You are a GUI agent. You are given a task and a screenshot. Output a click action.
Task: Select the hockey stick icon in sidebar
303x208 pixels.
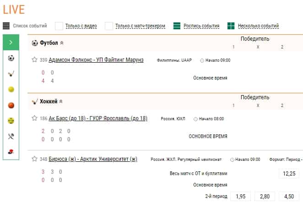coord(11,74)
